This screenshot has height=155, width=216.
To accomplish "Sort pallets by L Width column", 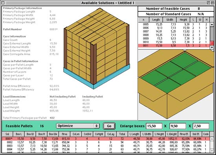I will click(x=146, y=134).
